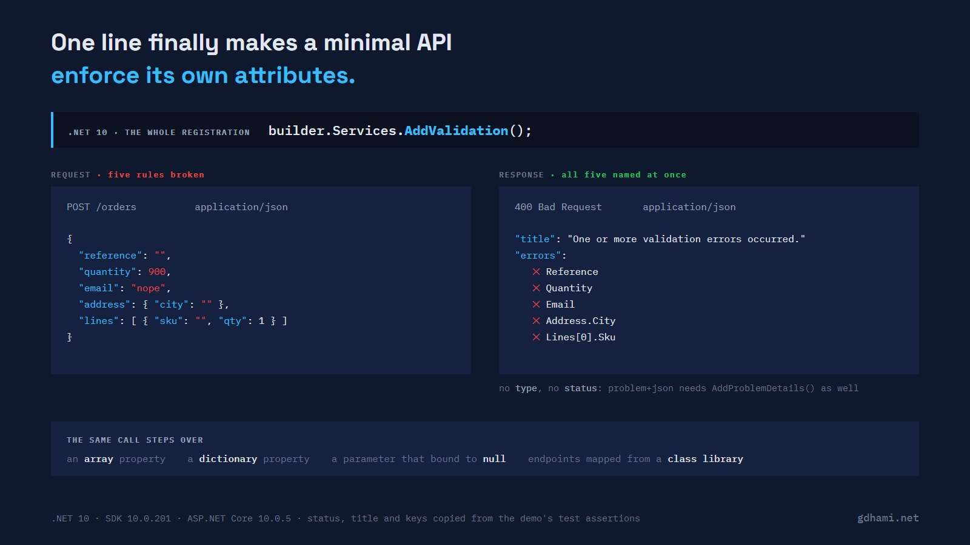Click 'application/json' in the response panel
Screen dimensions: 970x545
pyautogui.click(x=689, y=207)
